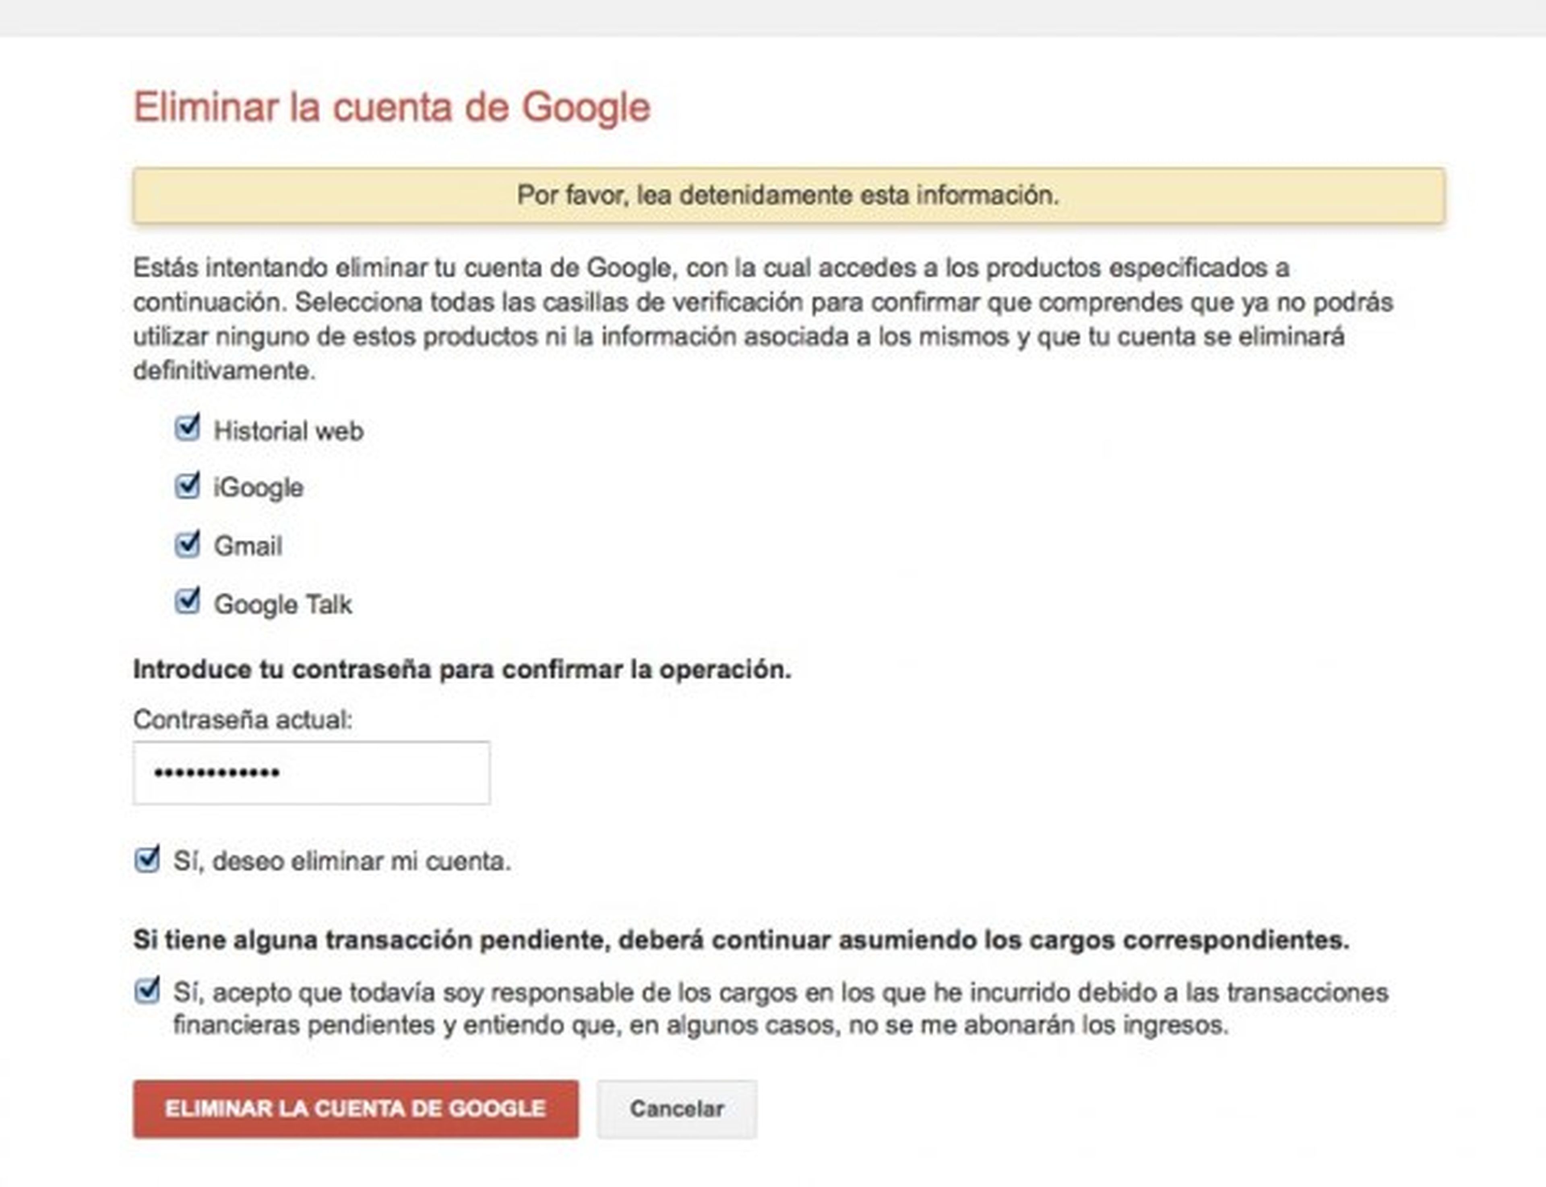Focus the Contraseña actual password field
1546x1187 pixels.
coord(311,772)
